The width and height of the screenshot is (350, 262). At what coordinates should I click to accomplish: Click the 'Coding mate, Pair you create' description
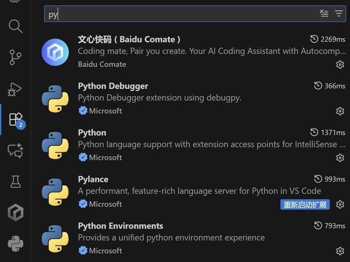[x=212, y=51]
